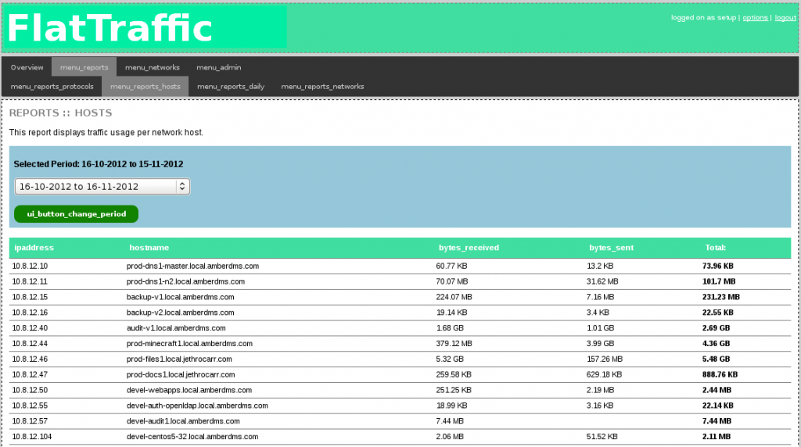Click the options link

pos(755,17)
